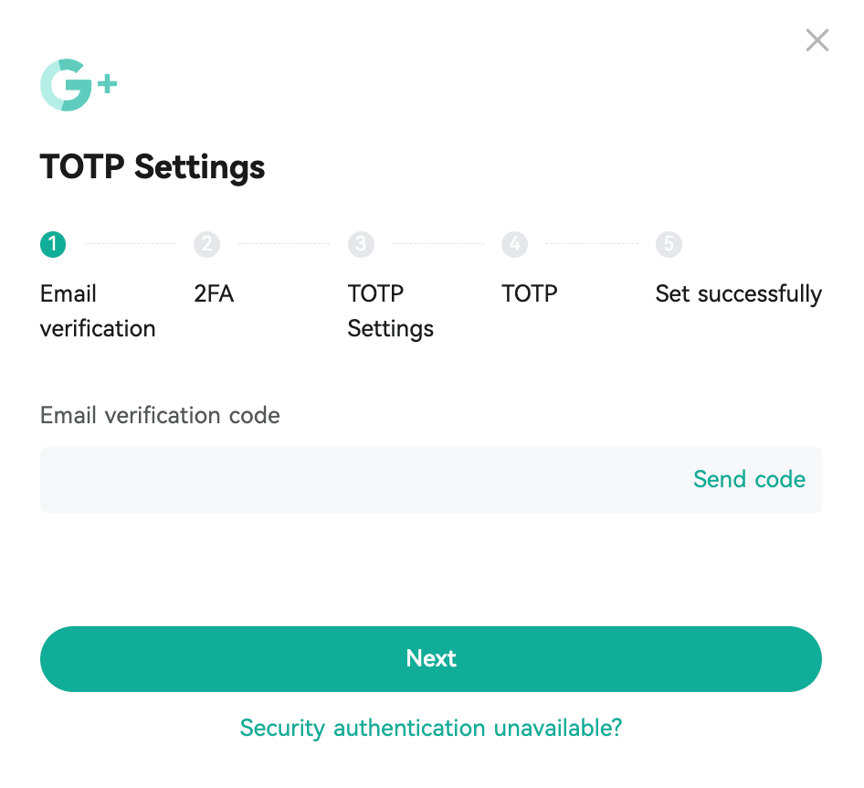Click the bold TOTP Settings heading
Viewport: 864px width, 788px height.
pyautogui.click(x=153, y=167)
